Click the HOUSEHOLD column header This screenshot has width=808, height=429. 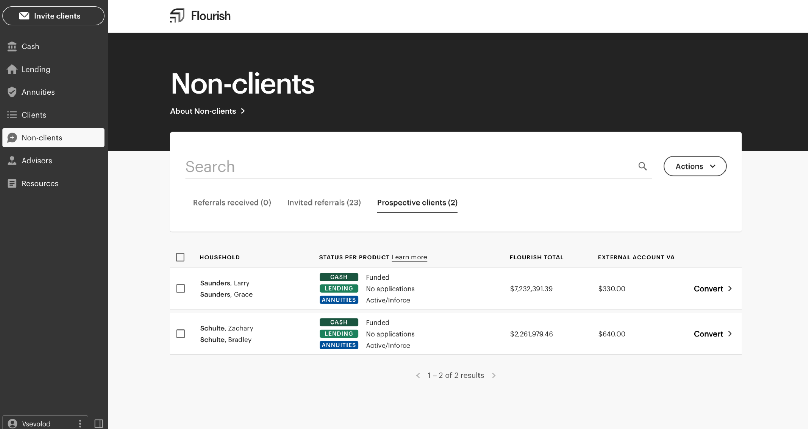point(220,257)
